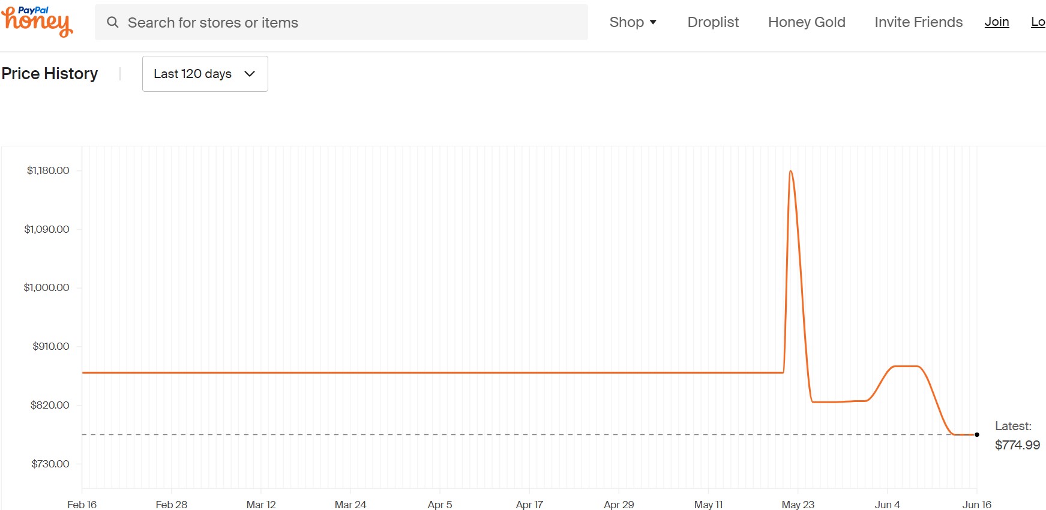The height and width of the screenshot is (510, 1046).
Task: Click the $1,180.00 price axis label
Action: click(48, 170)
